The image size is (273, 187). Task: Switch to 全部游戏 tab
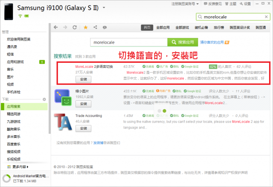pos(182,27)
